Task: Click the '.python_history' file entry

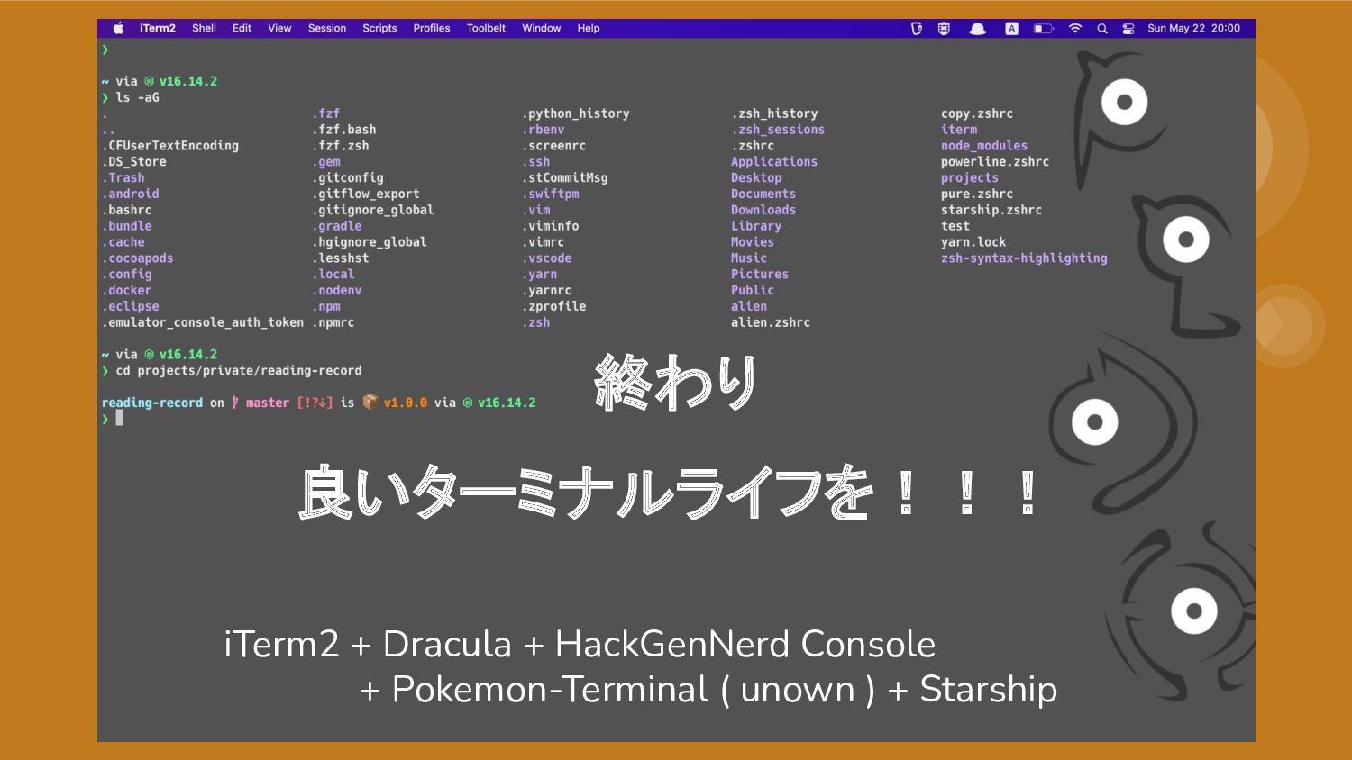Action: pos(576,113)
